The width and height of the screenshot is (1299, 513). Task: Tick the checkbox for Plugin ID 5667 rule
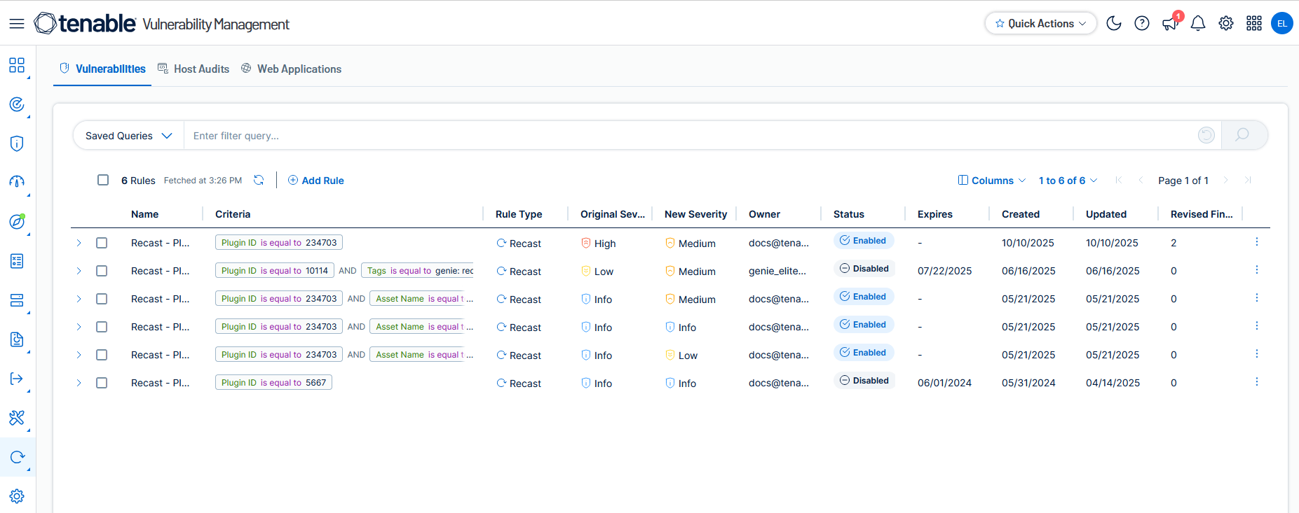(102, 383)
